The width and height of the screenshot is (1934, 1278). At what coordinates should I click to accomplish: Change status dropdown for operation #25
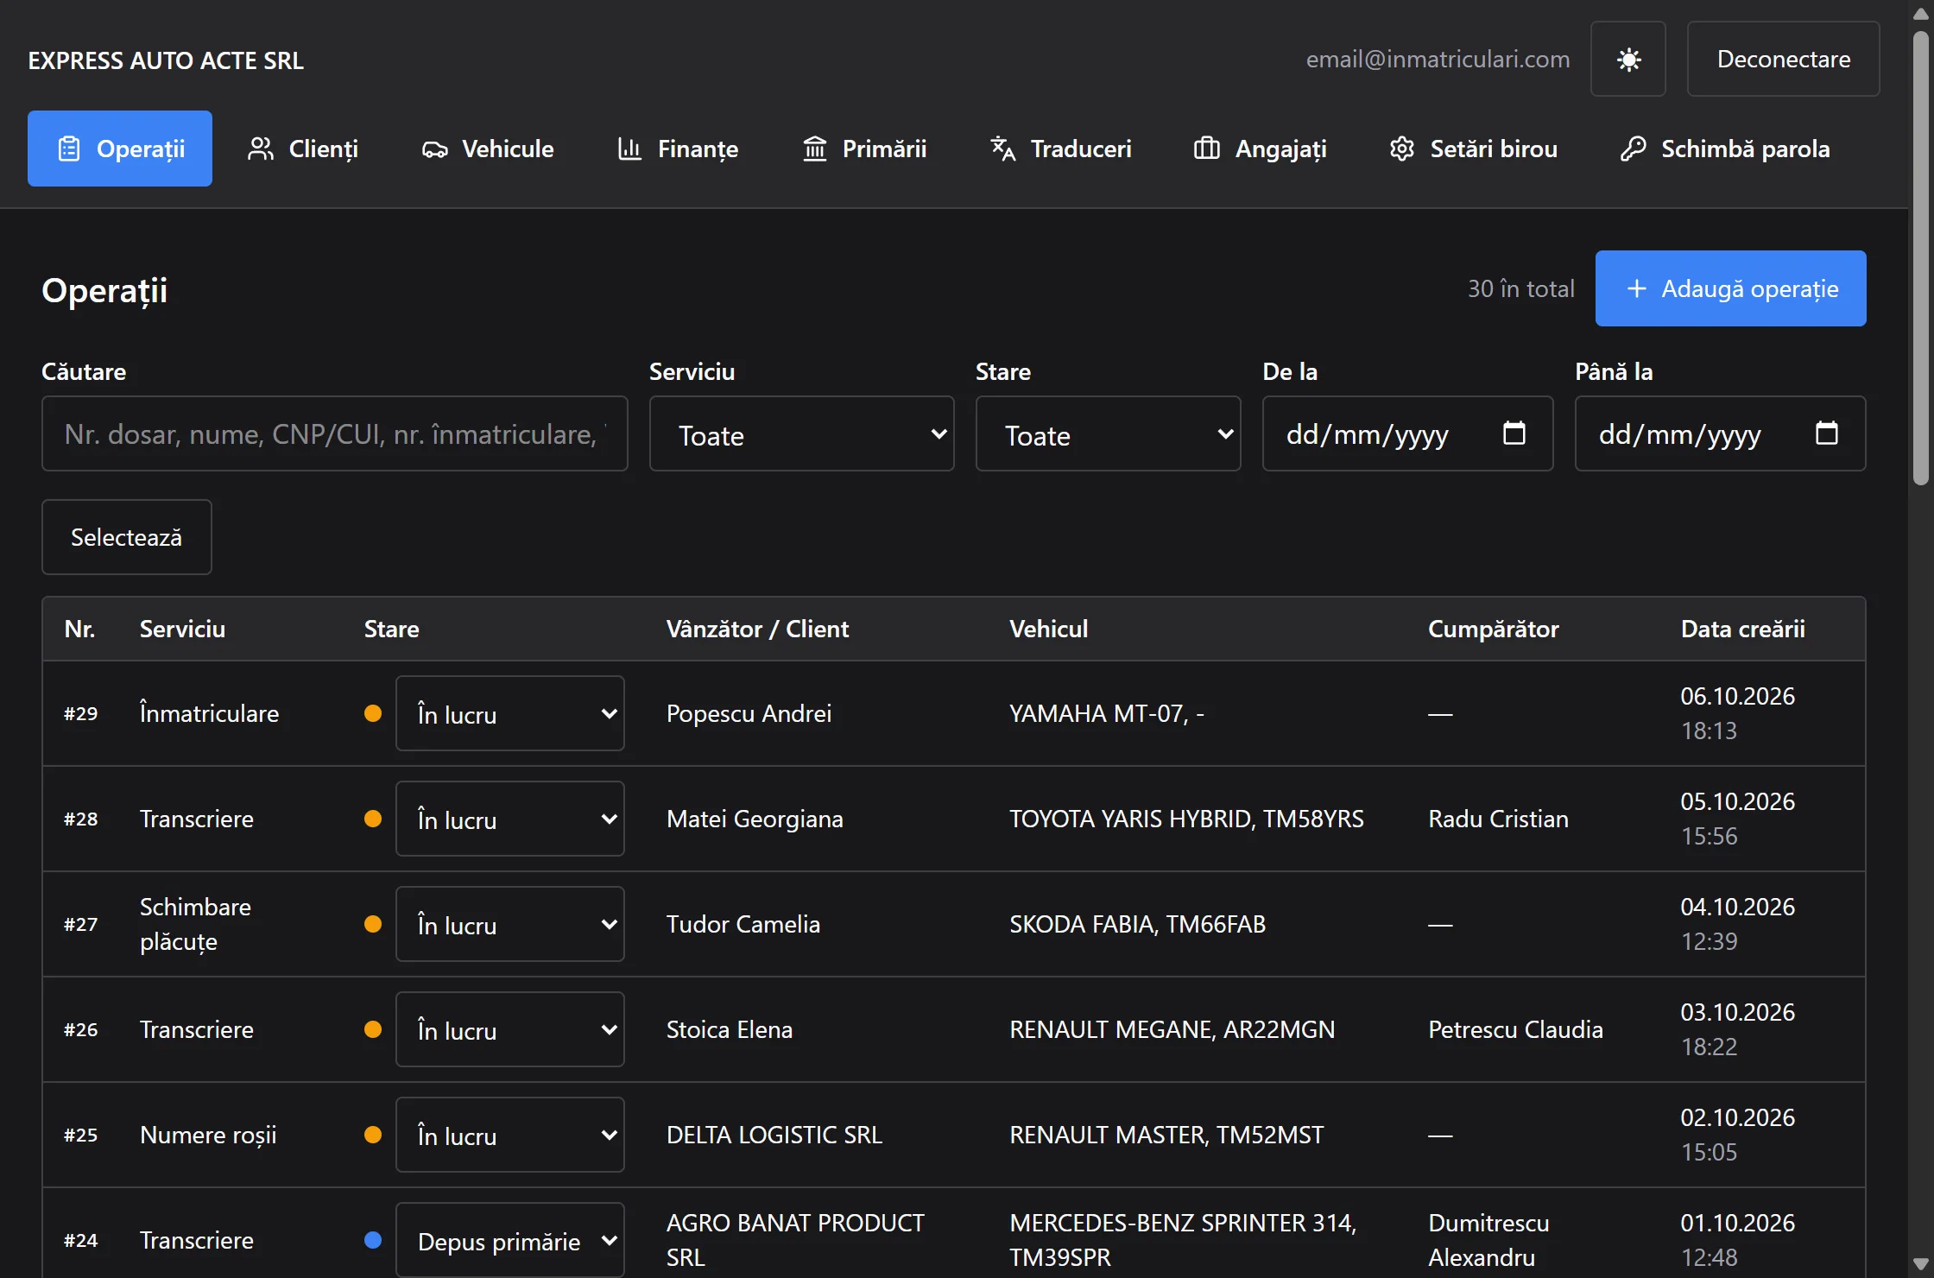click(x=510, y=1135)
